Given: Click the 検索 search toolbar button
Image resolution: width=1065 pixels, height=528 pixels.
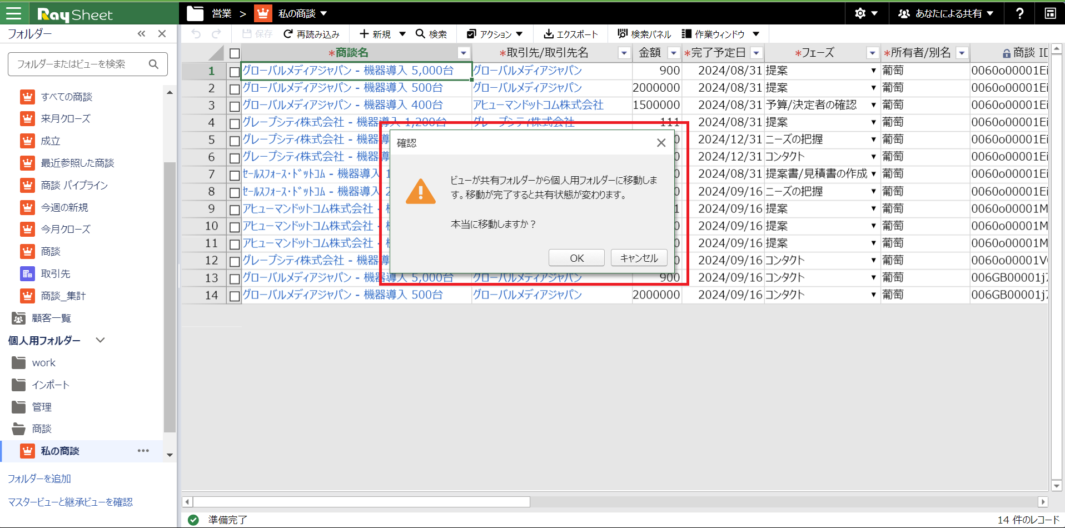Looking at the screenshot, I should click(x=431, y=34).
